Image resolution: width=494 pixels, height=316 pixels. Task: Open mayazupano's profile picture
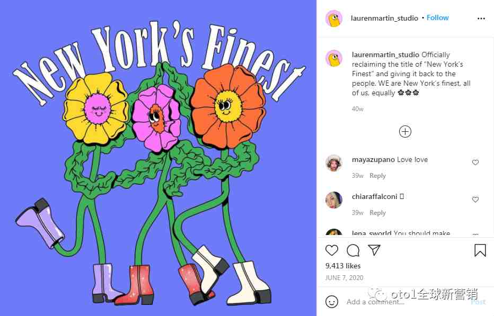point(334,162)
